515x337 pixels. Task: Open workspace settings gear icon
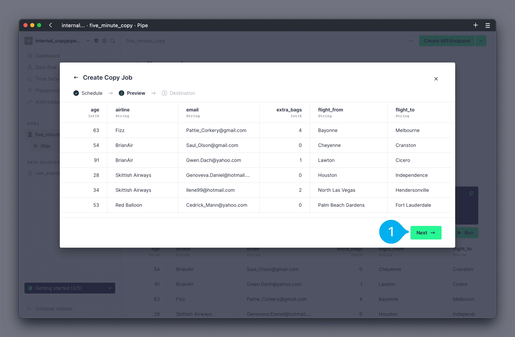[x=104, y=41]
